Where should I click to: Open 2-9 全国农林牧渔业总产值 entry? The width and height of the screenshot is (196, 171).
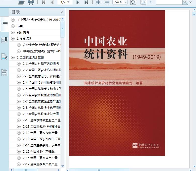click(x=41, y=114)
